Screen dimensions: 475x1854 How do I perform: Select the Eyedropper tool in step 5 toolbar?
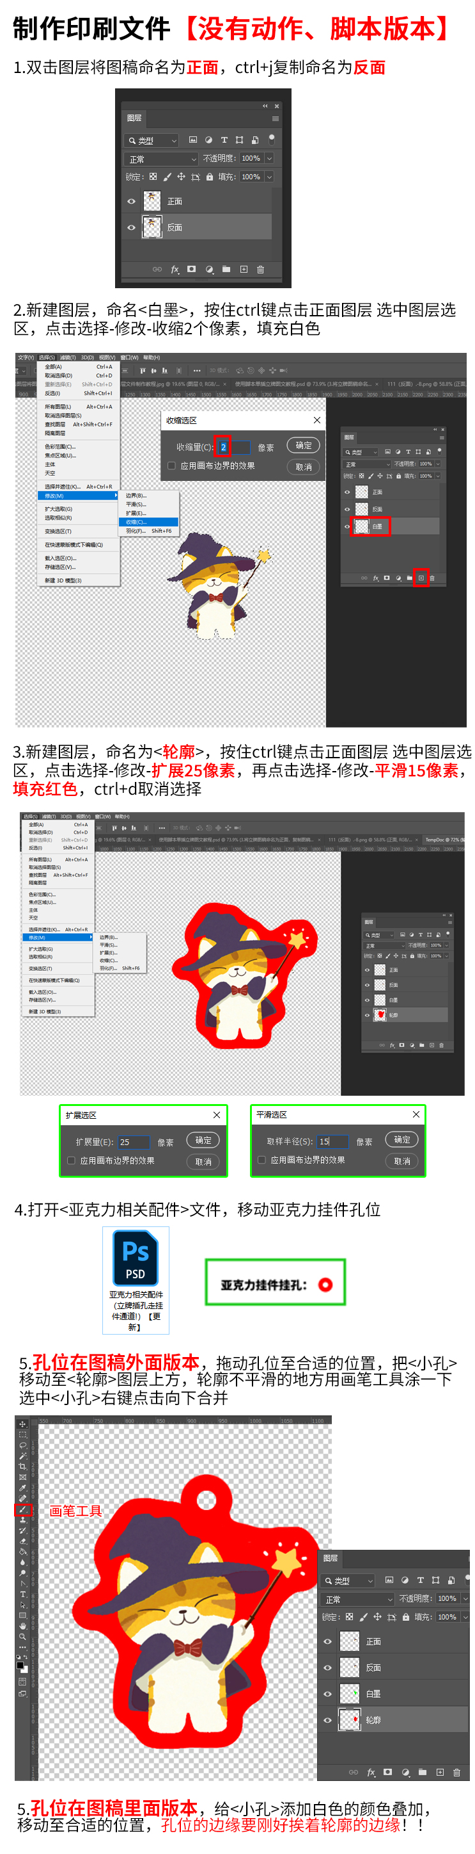point(22,1488)
